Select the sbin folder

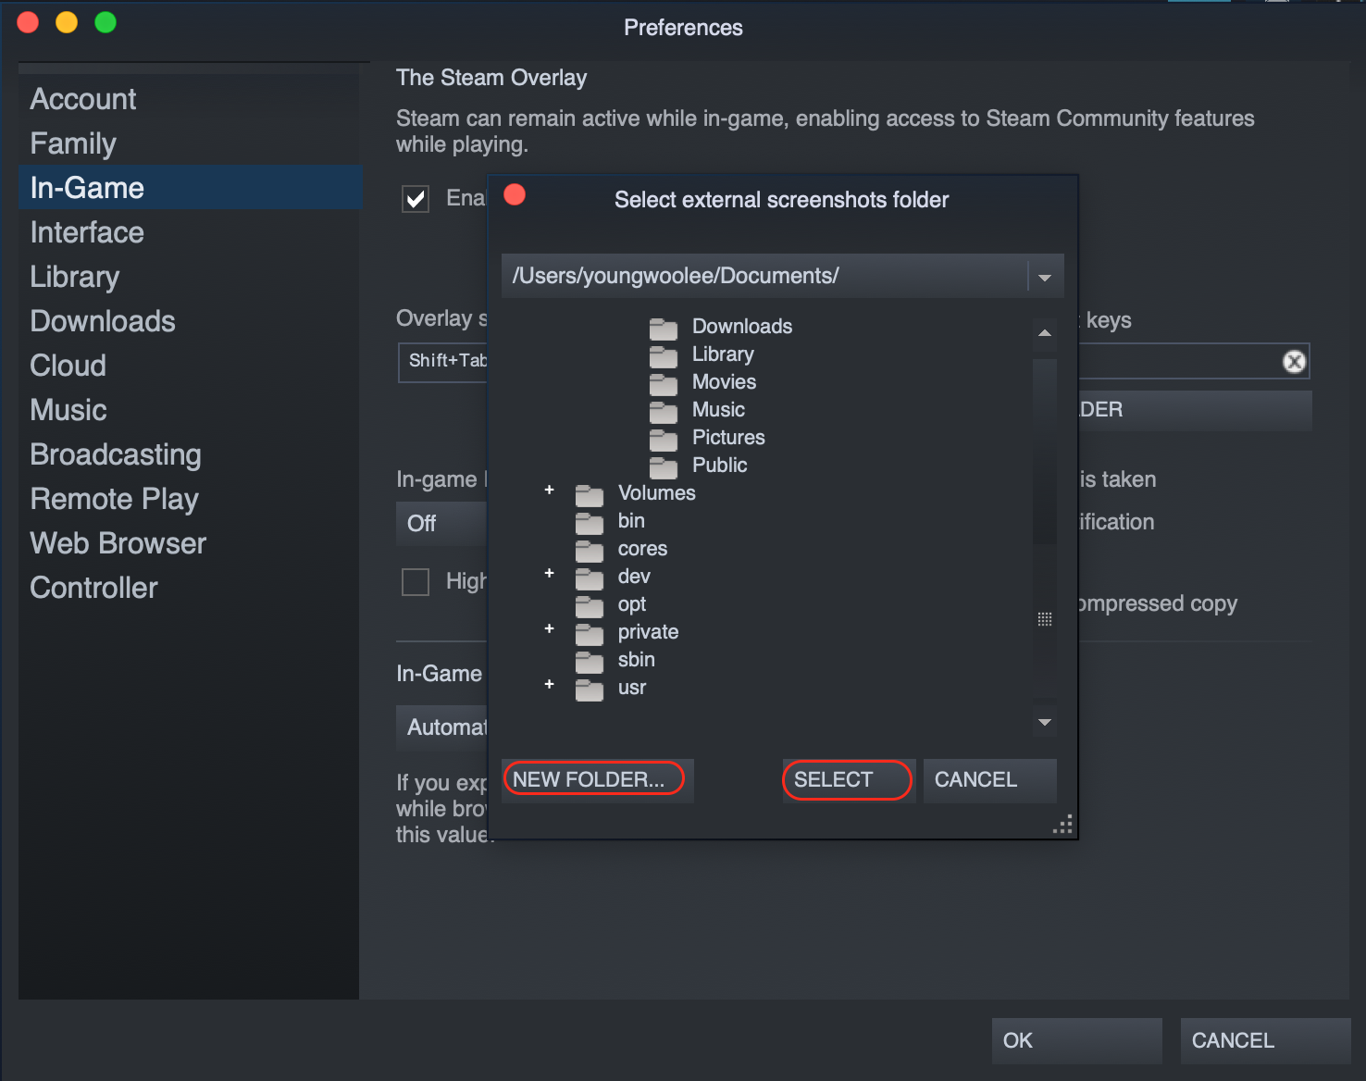click(636, 660)
